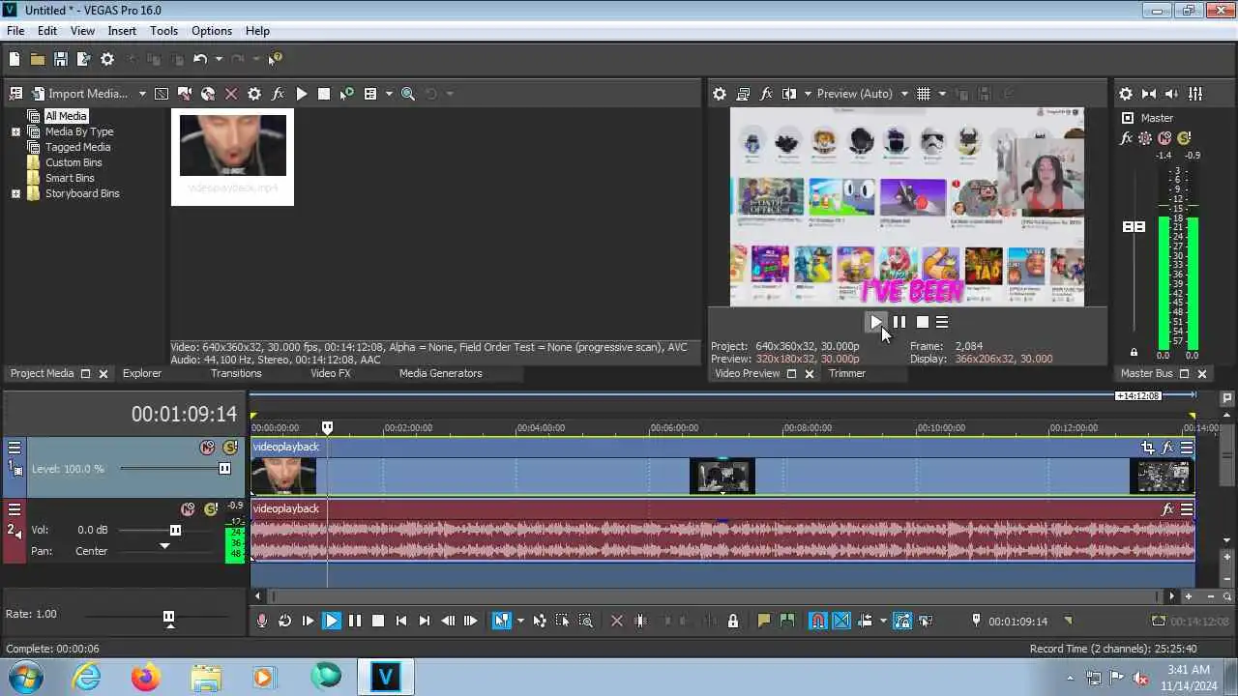This screenshot has width=1238, height=696.
Task: Open the mixing console from Master Bus
Action: (1195, 94)
